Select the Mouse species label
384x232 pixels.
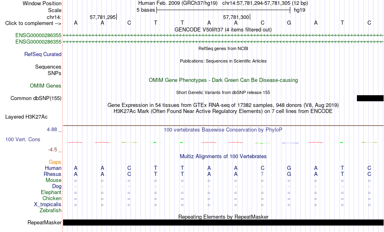pos(53,180)
